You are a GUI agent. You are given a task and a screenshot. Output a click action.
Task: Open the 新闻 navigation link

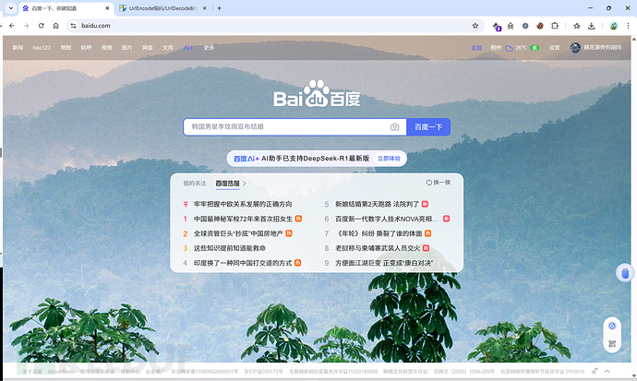point(18,48)
